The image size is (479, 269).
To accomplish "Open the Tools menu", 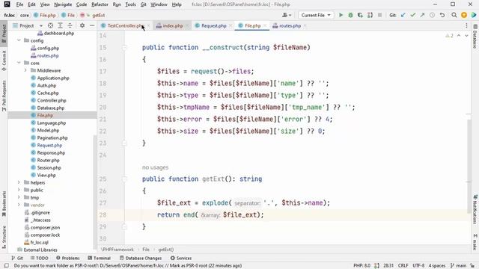I will [x=130, y=4].
